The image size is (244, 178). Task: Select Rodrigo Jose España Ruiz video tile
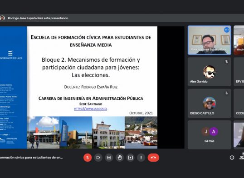click(x=209, y=40)
